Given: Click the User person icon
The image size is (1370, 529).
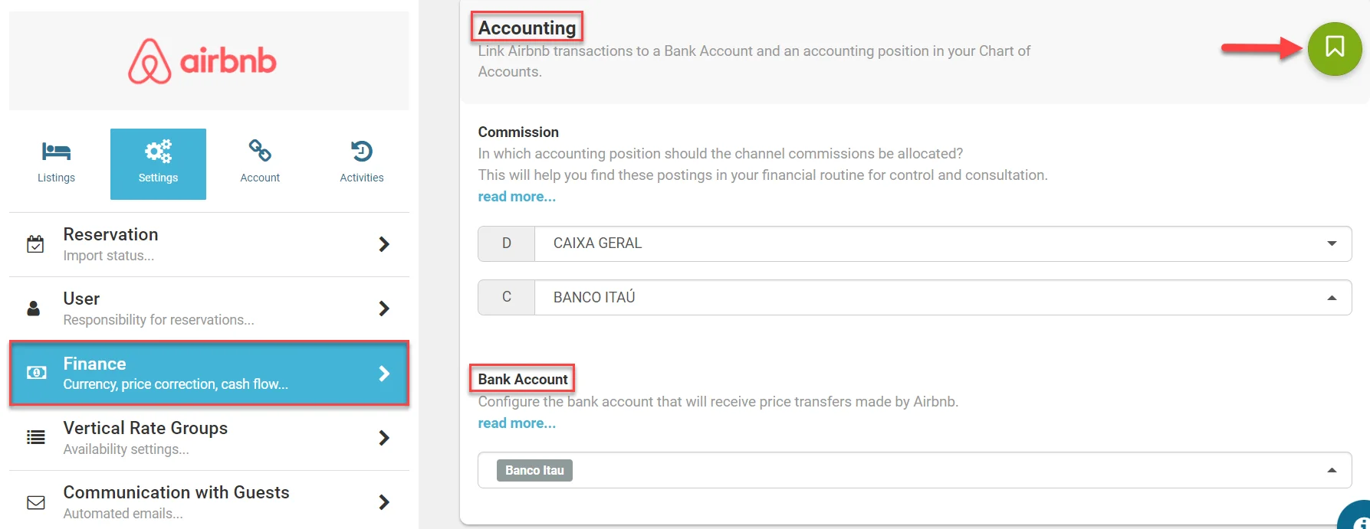Looking at the screenshot, I should tap(34, 309).
